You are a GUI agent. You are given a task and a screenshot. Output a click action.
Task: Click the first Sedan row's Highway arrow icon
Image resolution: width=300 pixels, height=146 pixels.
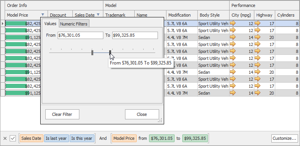(x=258, y=37)
